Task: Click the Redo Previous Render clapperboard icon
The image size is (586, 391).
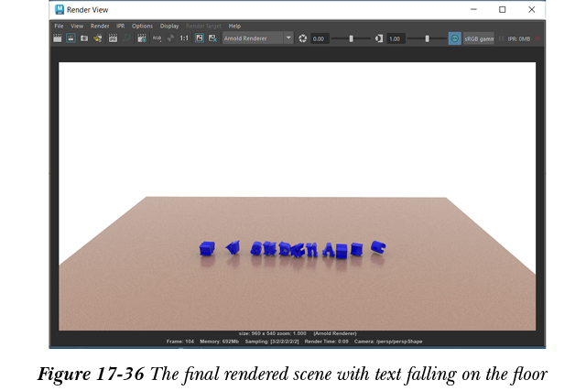Action: coord(58,38)
